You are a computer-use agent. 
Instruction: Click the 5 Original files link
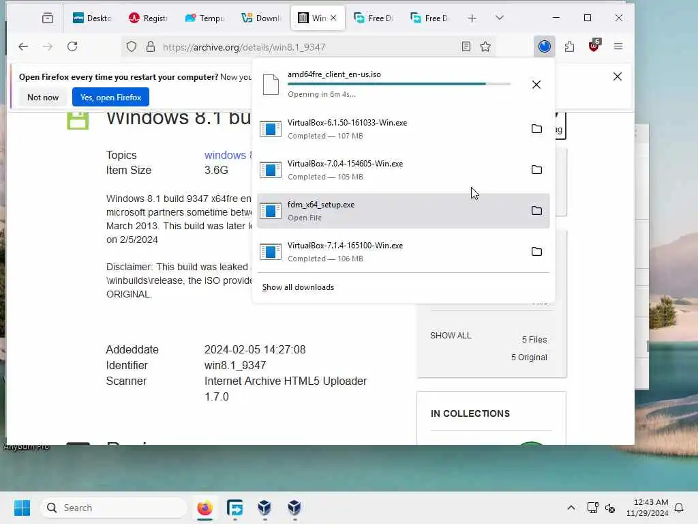coord(529,358)
